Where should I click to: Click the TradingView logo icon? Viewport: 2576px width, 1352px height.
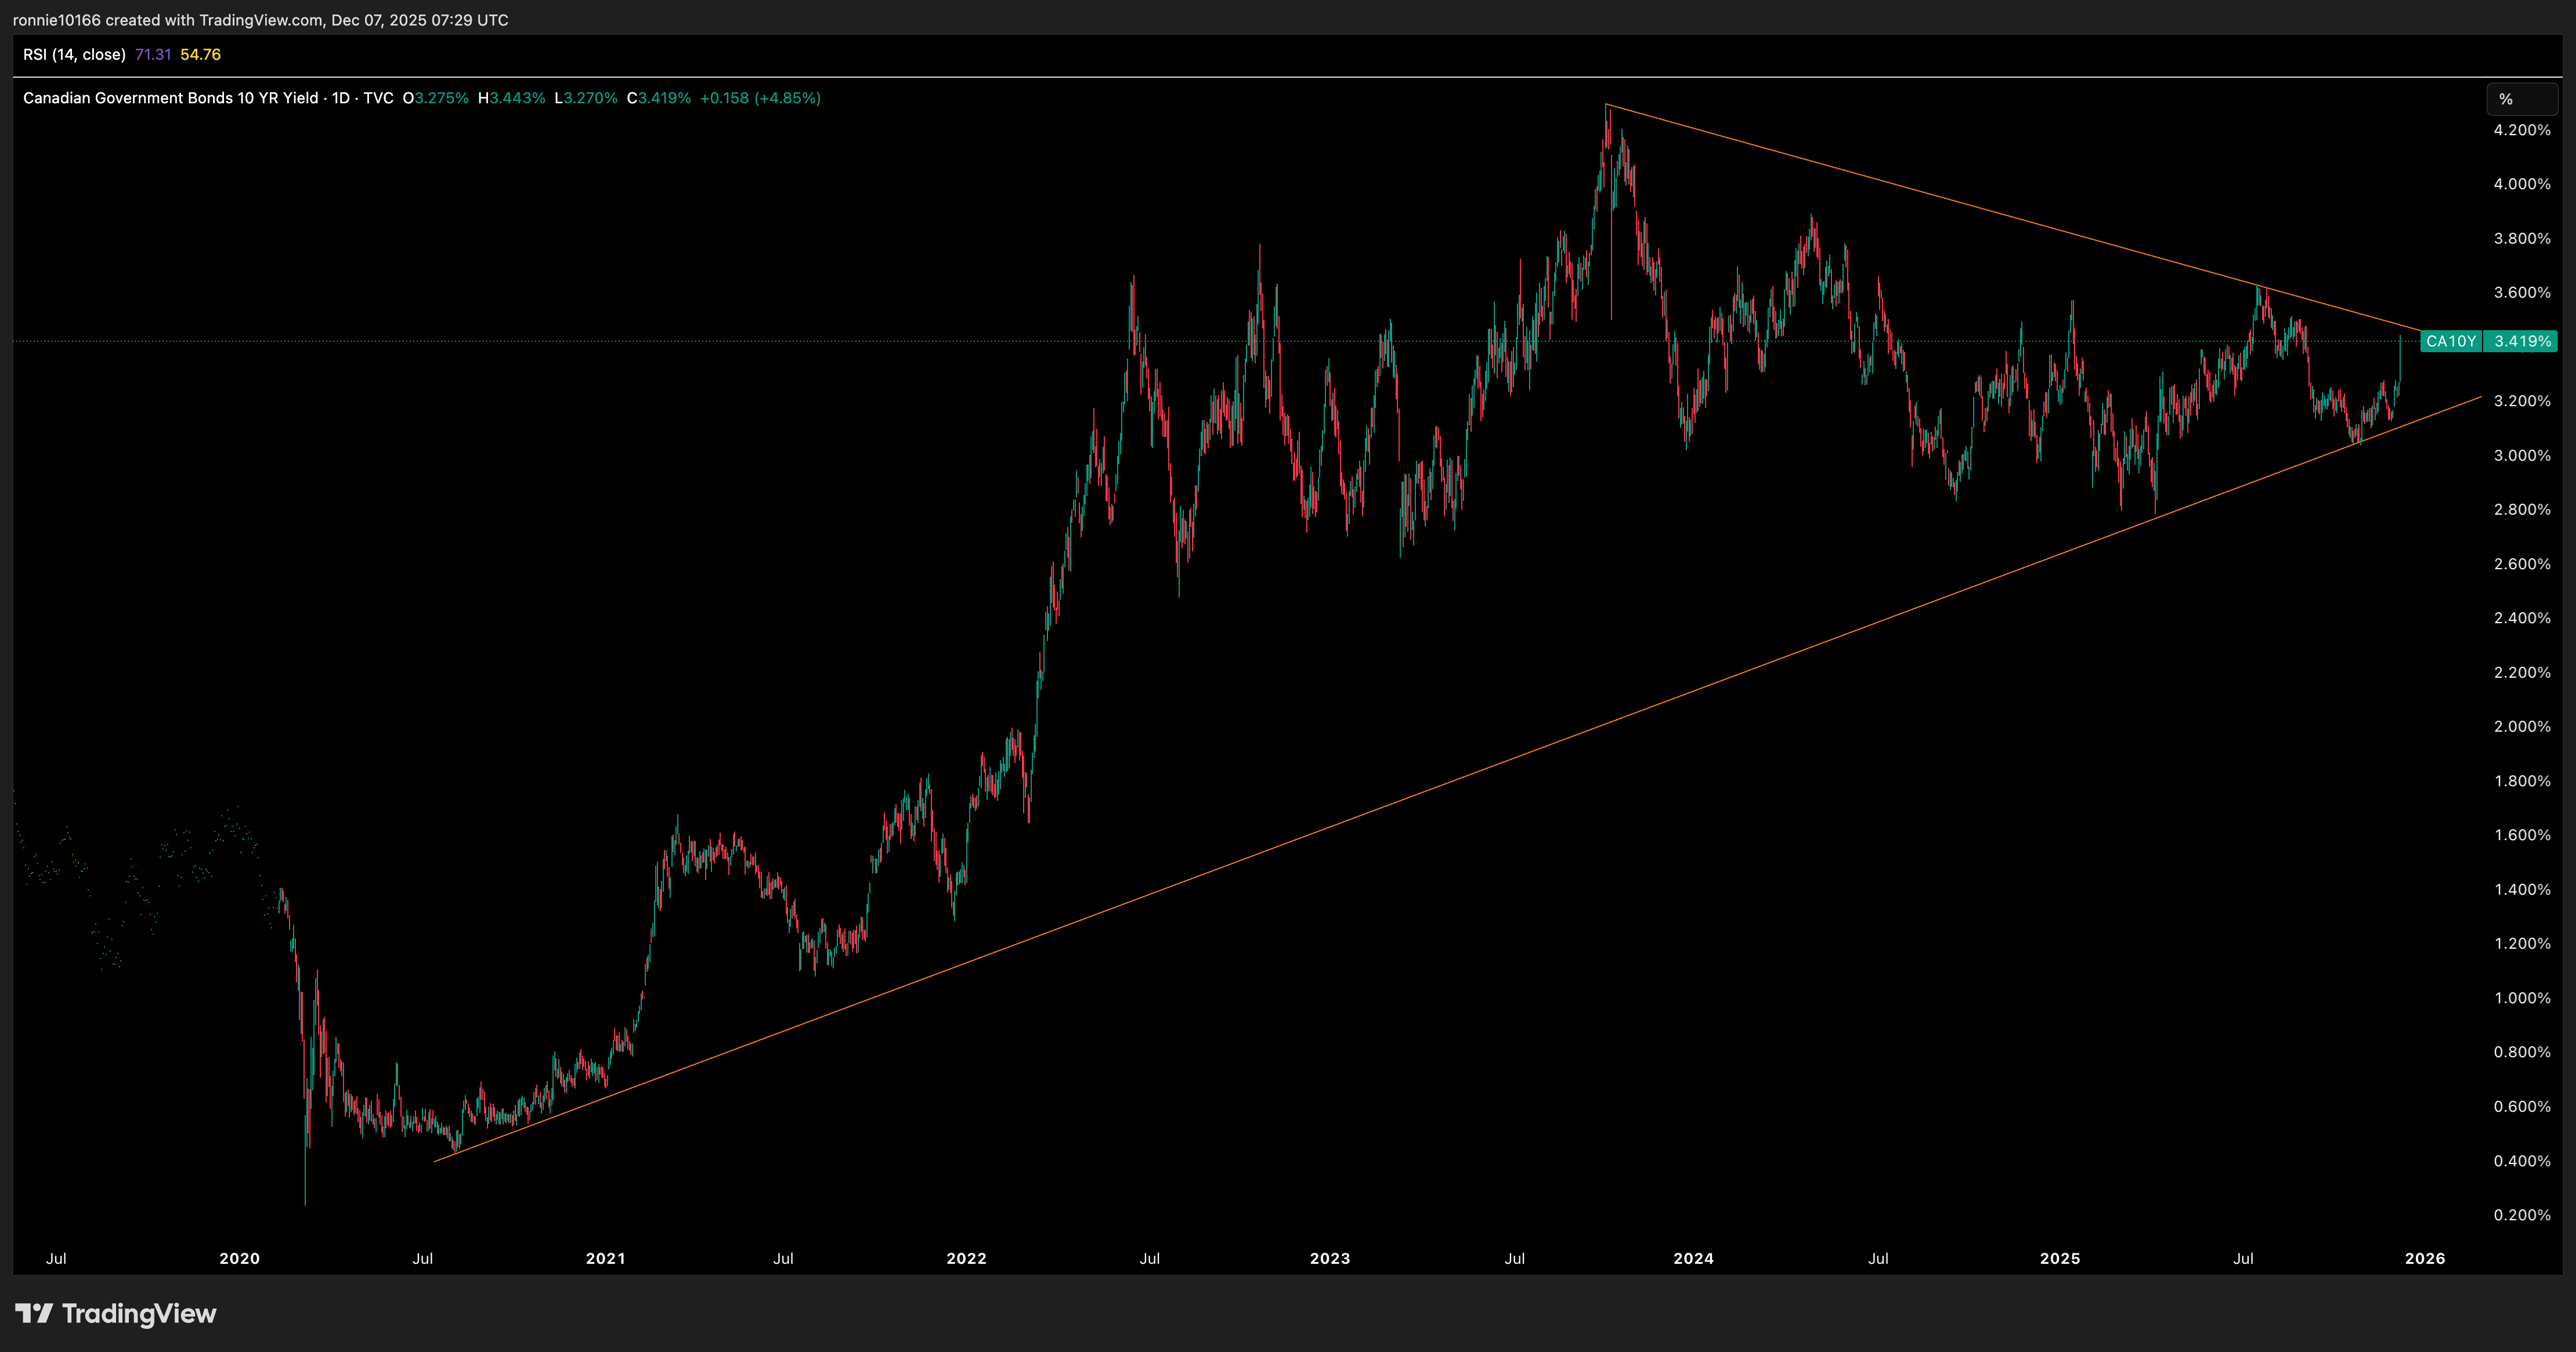point(34,1313)
